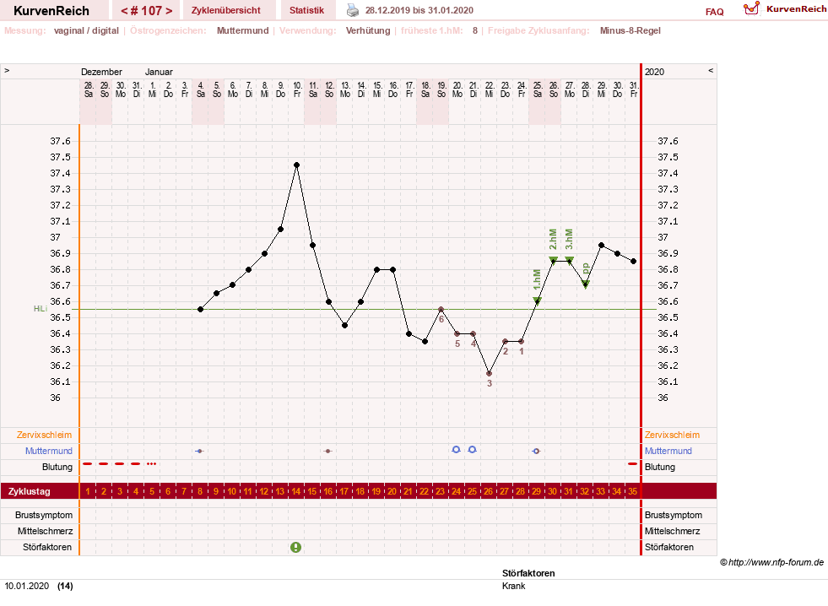Click the 2.hM green triangle marker

pos(553,260)
